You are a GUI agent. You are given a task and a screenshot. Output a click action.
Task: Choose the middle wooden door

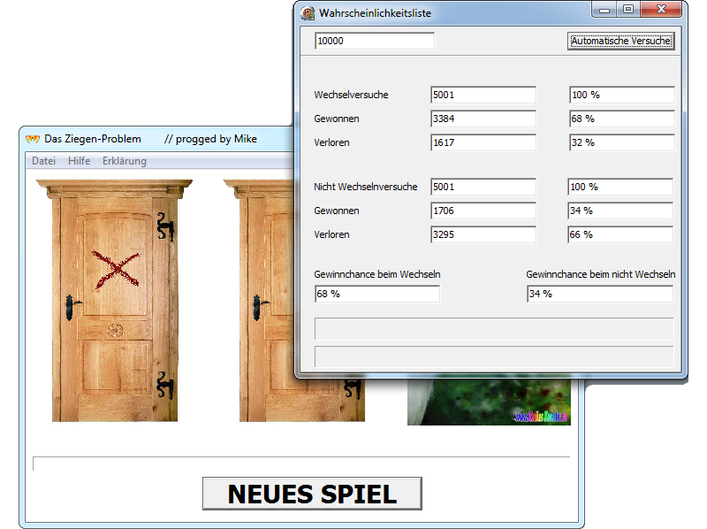coord(265,301)
